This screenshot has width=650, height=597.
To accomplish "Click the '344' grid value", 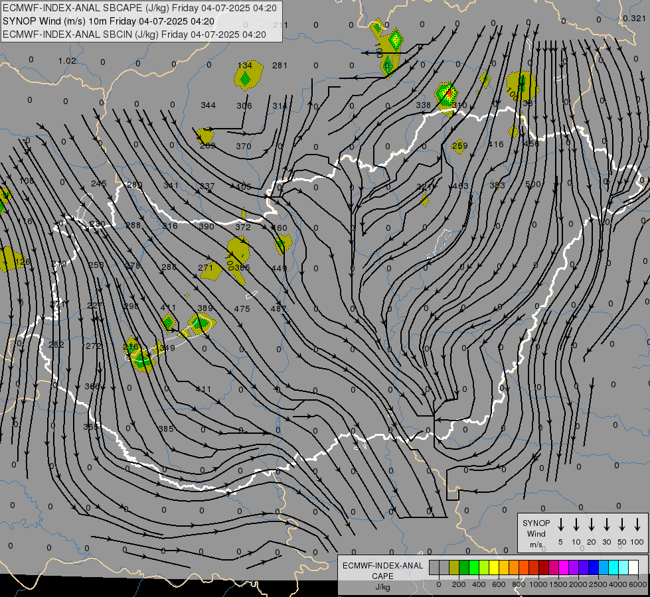I will tap(208, 105).
